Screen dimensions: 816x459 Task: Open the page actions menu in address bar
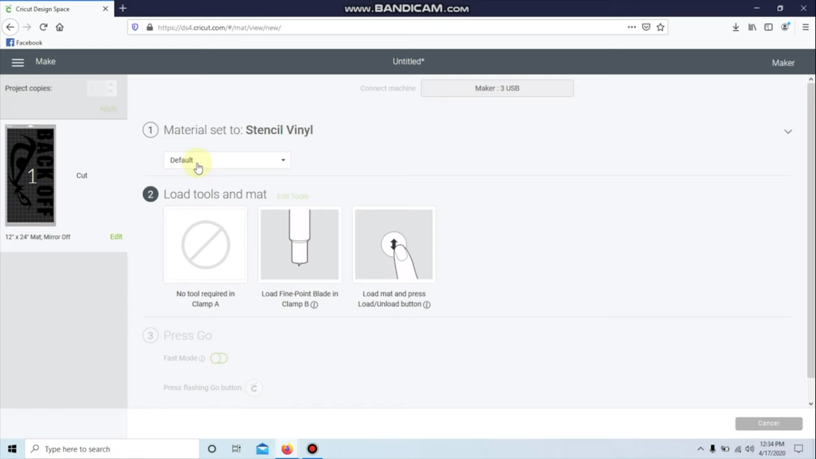click(631, 27)
